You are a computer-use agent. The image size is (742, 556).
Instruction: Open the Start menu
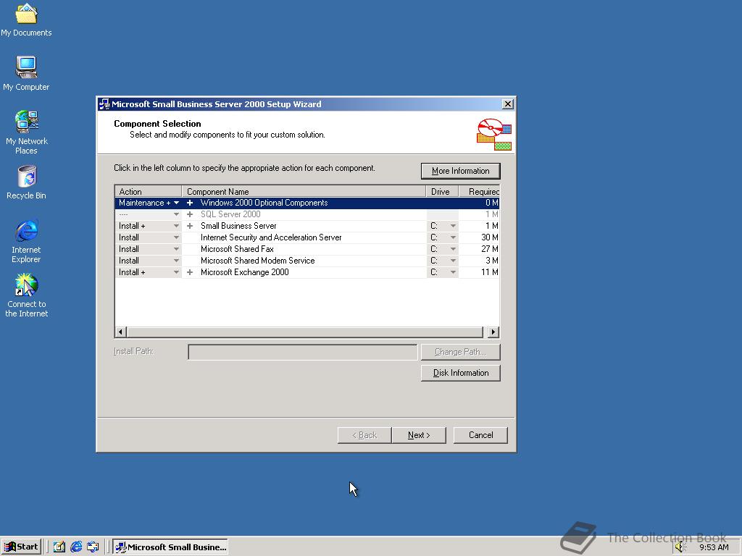[x=21, y=547]
